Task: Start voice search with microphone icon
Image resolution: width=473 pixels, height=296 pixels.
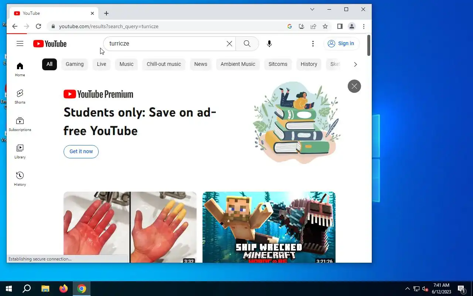Action: point(269,44)
